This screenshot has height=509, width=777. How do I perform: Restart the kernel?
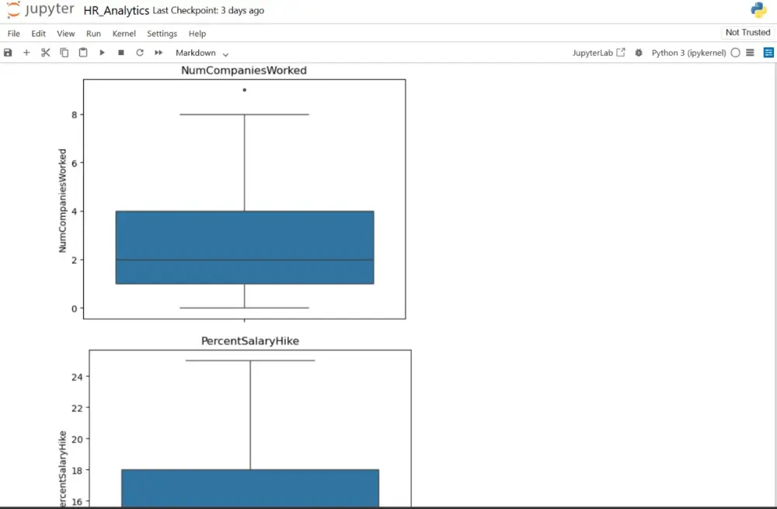click(140, 52)
